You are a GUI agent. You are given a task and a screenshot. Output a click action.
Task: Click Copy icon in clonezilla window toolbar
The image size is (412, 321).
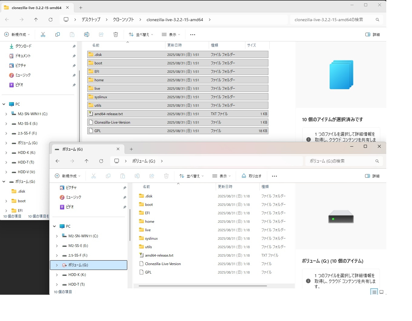tap(58, 35)
